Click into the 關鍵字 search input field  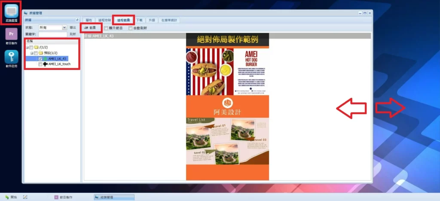pos(52,34)
